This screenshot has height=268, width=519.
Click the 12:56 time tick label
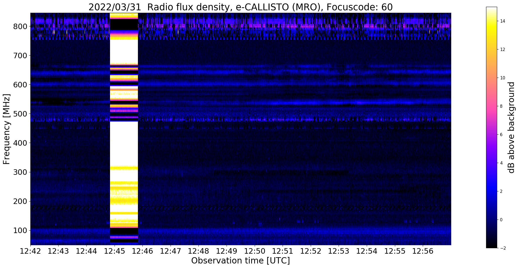423,251
